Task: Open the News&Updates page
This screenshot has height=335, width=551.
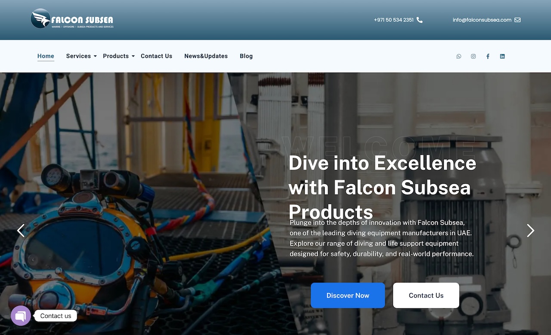Action: pyautogui.click(x=206, y=56)
